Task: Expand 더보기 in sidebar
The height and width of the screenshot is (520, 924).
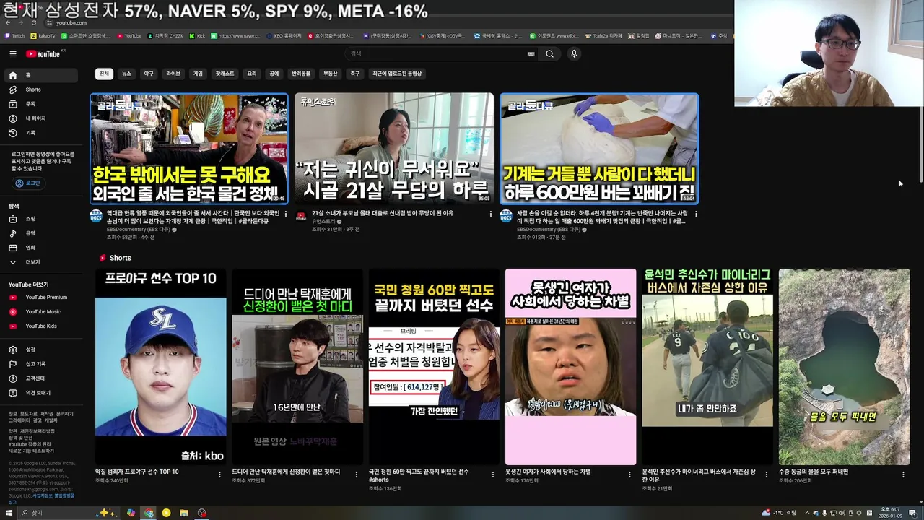Action: coord(42,262)
